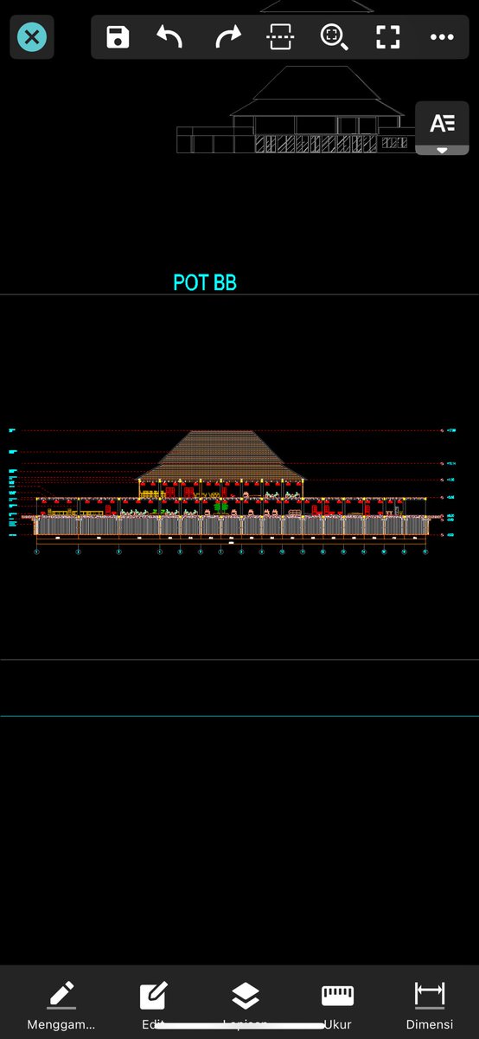Screen dimensions: 479x1039
Task: Save the drawing with the floppy disk icon
Action: pos(118,37)
